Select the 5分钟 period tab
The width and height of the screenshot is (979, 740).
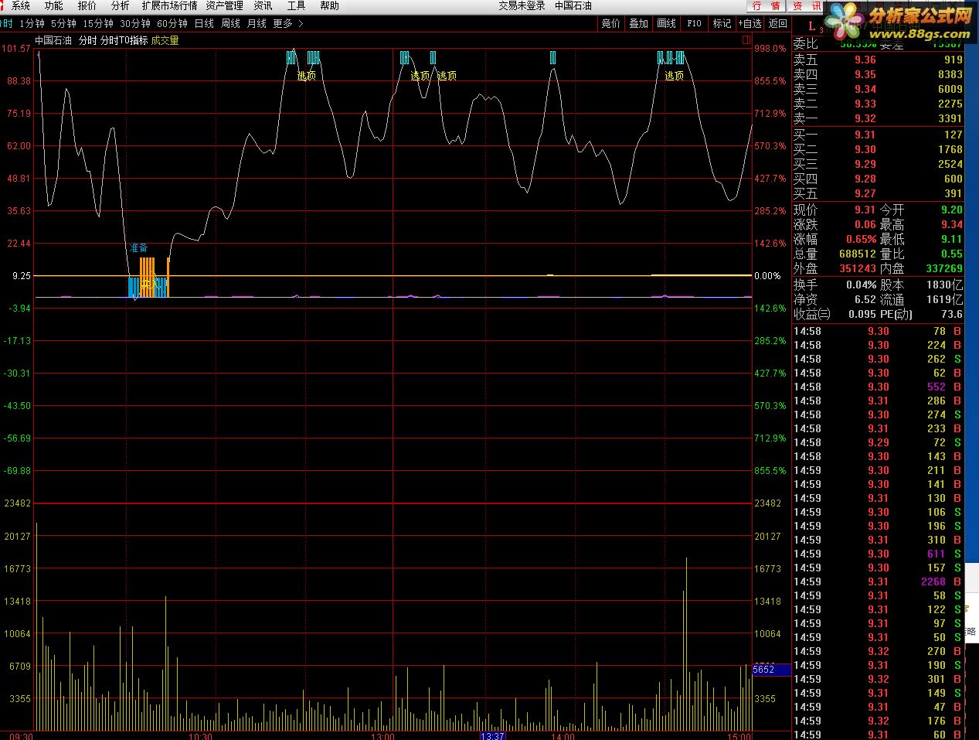pyautogui.click(x=63, y=24)
